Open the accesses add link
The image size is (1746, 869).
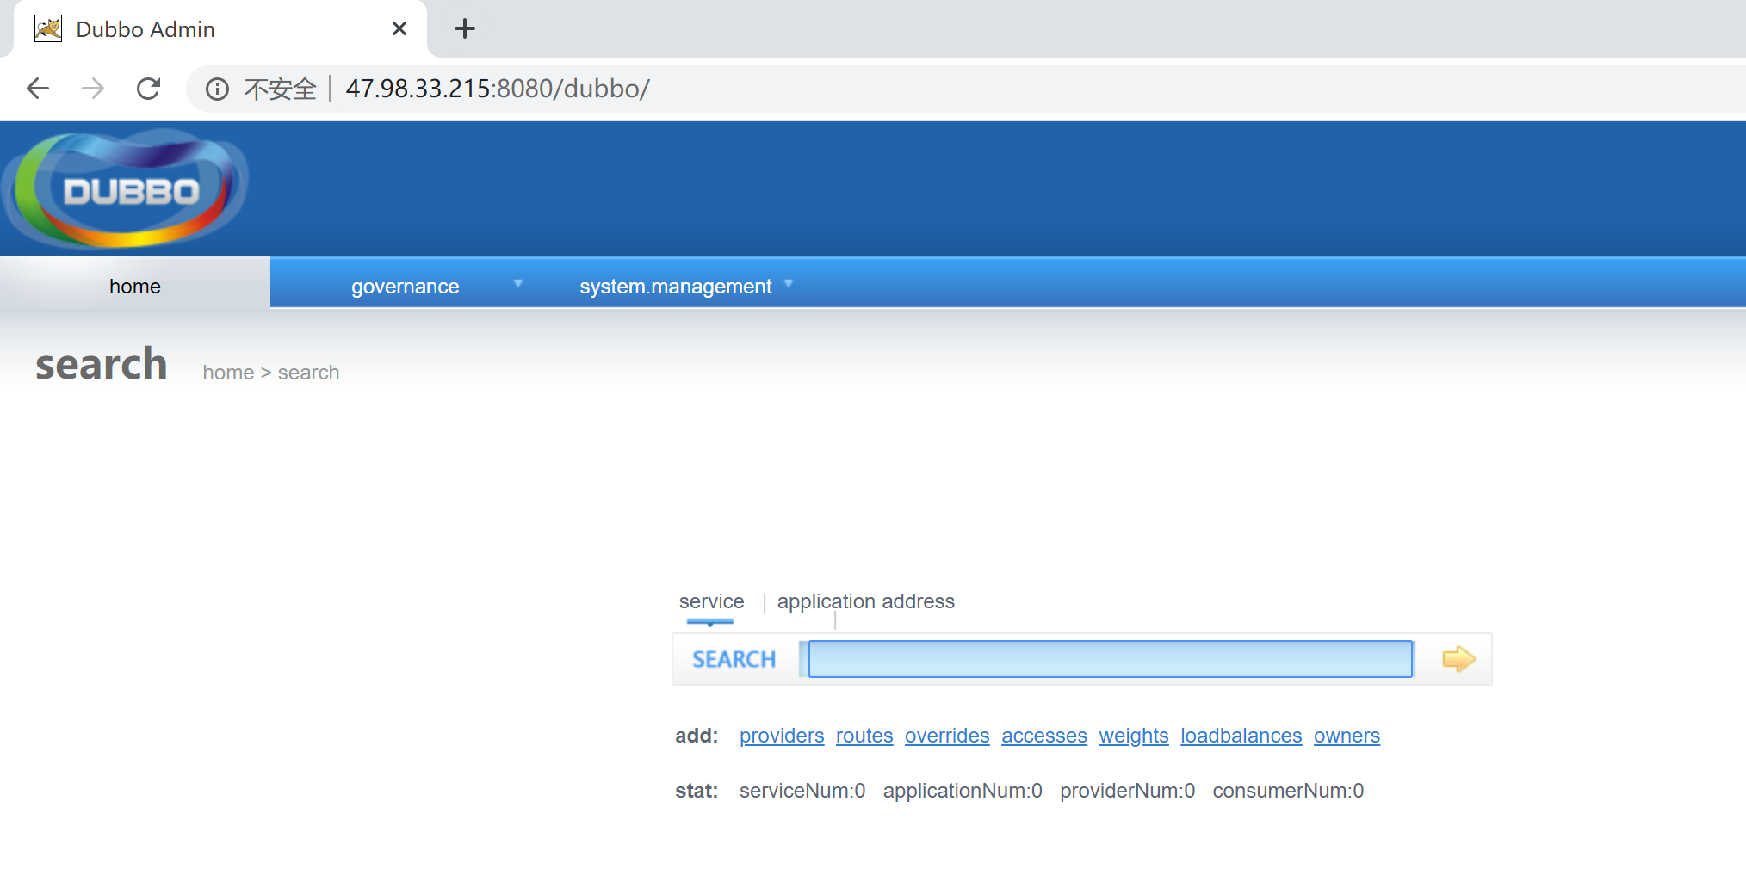point(1044,736)
